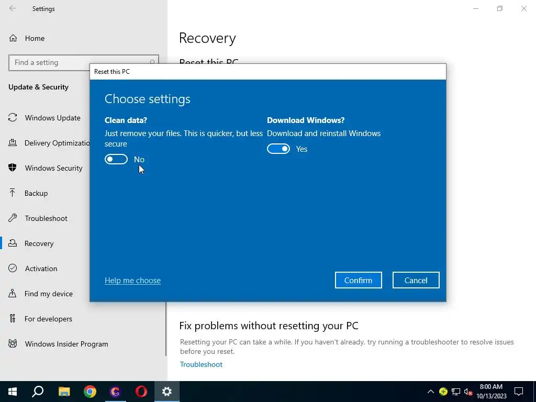Click the muted volume tray icon
Screen dimensions: 536x402
468,392
